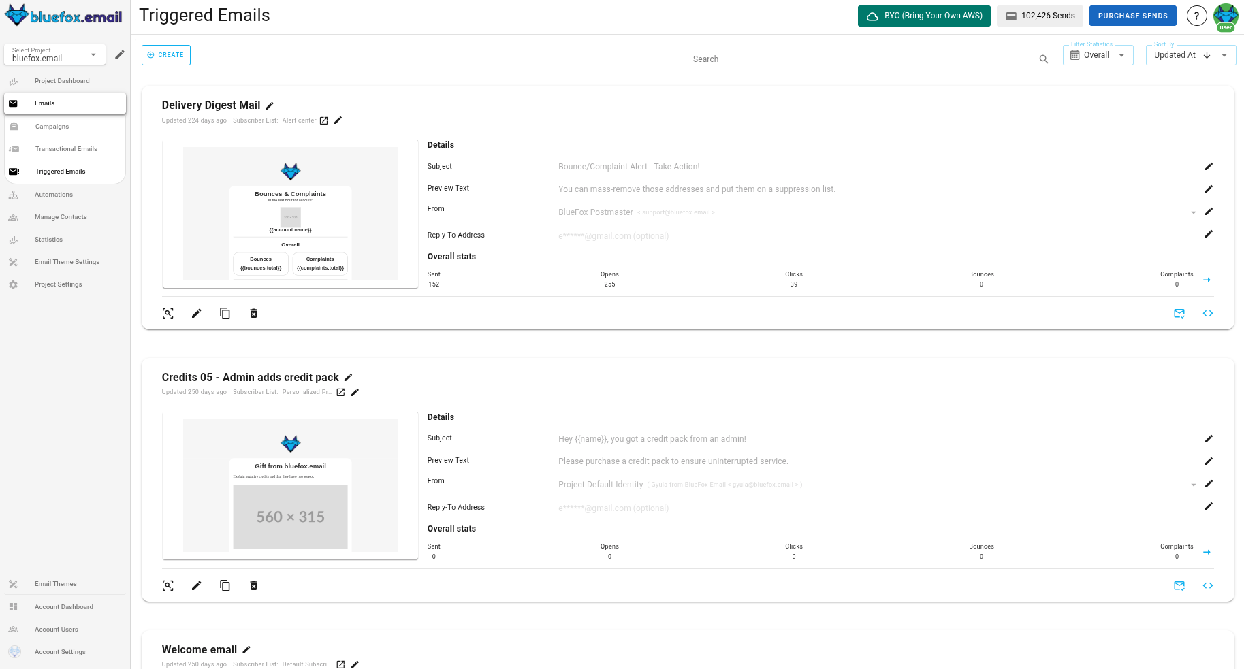The width and height of the screenshot is (1244, 669).
Task: Edit the bluefox.email project name
Action: point(120,54)
